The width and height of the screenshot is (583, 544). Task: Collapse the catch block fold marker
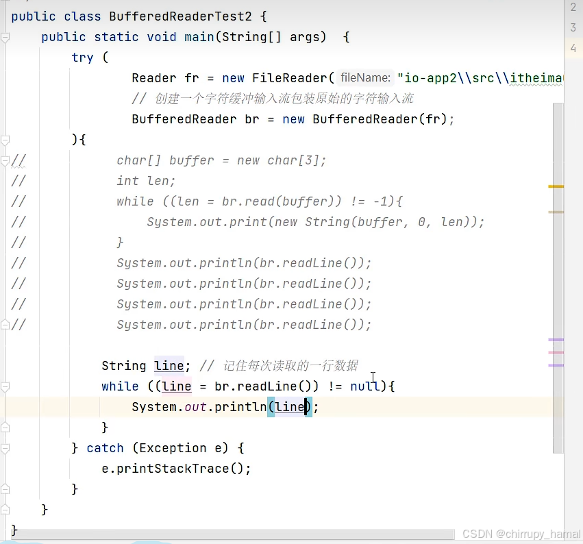[x=5, y=449]
